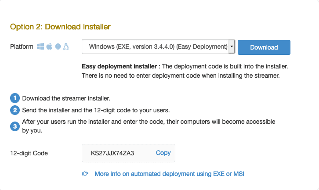
Task: Click the Platform label text
Action: click(x=22, y=47)
